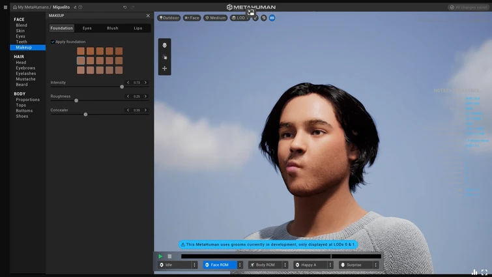Screen dimensions: 492x277
Task: Increase Intensity value with right arrow
Action: [x=145, y=83]
